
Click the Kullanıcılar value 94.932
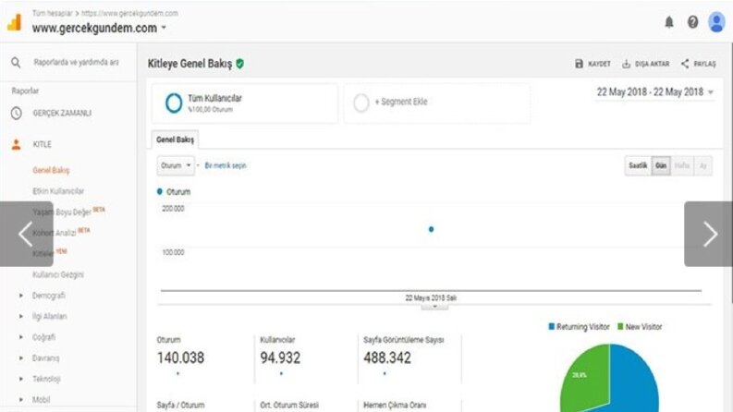click(280, 357)
